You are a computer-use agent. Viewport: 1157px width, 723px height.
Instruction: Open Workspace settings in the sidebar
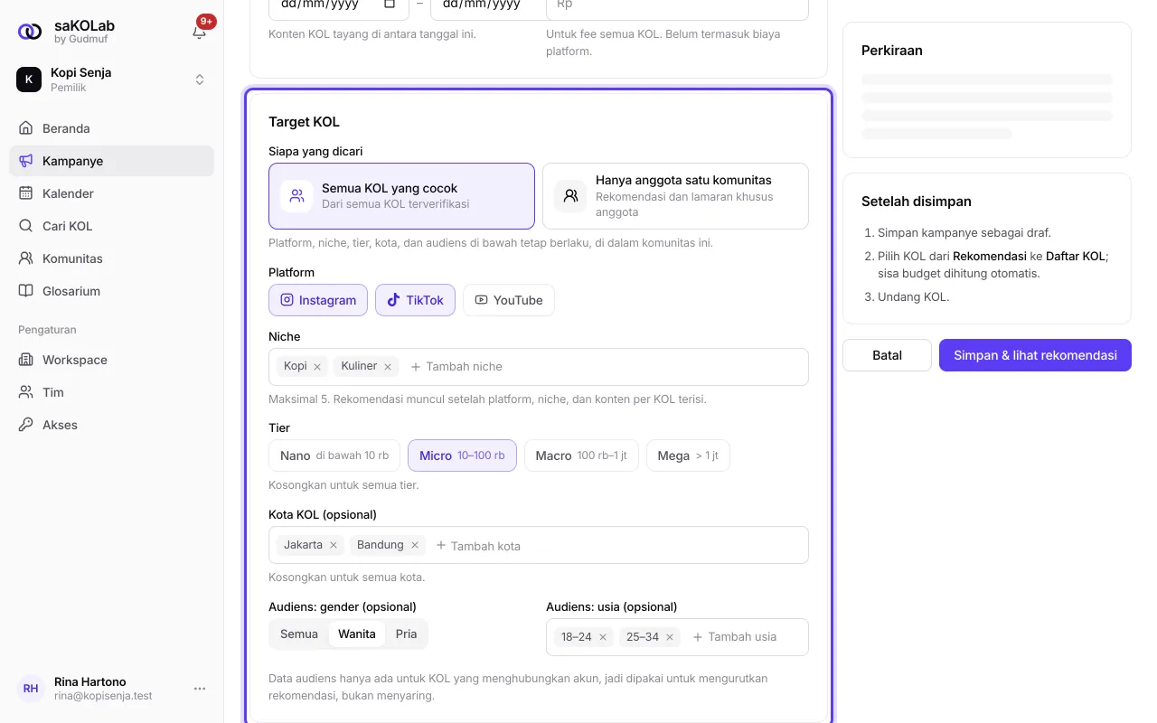pyautogui.click(x=112, y=360)
